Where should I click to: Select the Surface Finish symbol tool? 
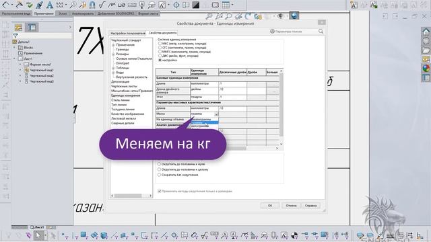[x=102, y=5]
